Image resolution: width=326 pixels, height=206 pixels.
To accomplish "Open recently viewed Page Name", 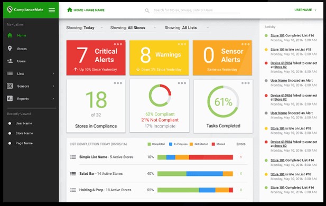I will (24, 143).
